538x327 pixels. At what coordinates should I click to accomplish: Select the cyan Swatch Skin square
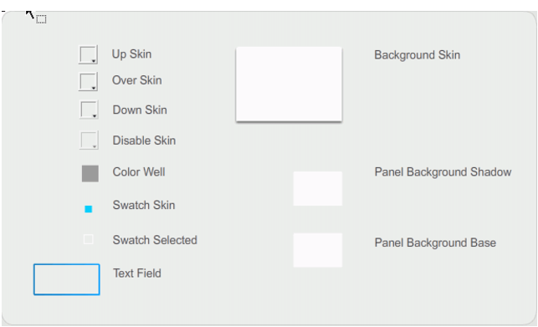(x=88, y=209)
